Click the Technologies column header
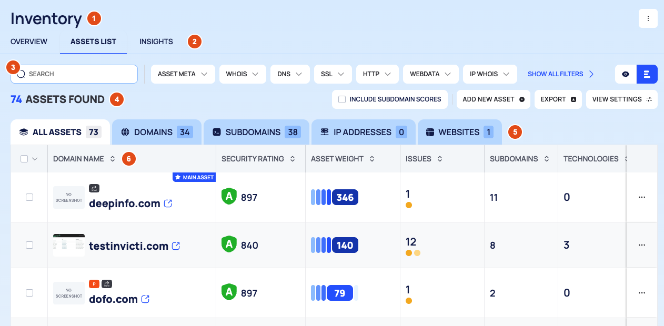Image resolution: width=664 pixels, height=326 pixels. tap(591, 159)
